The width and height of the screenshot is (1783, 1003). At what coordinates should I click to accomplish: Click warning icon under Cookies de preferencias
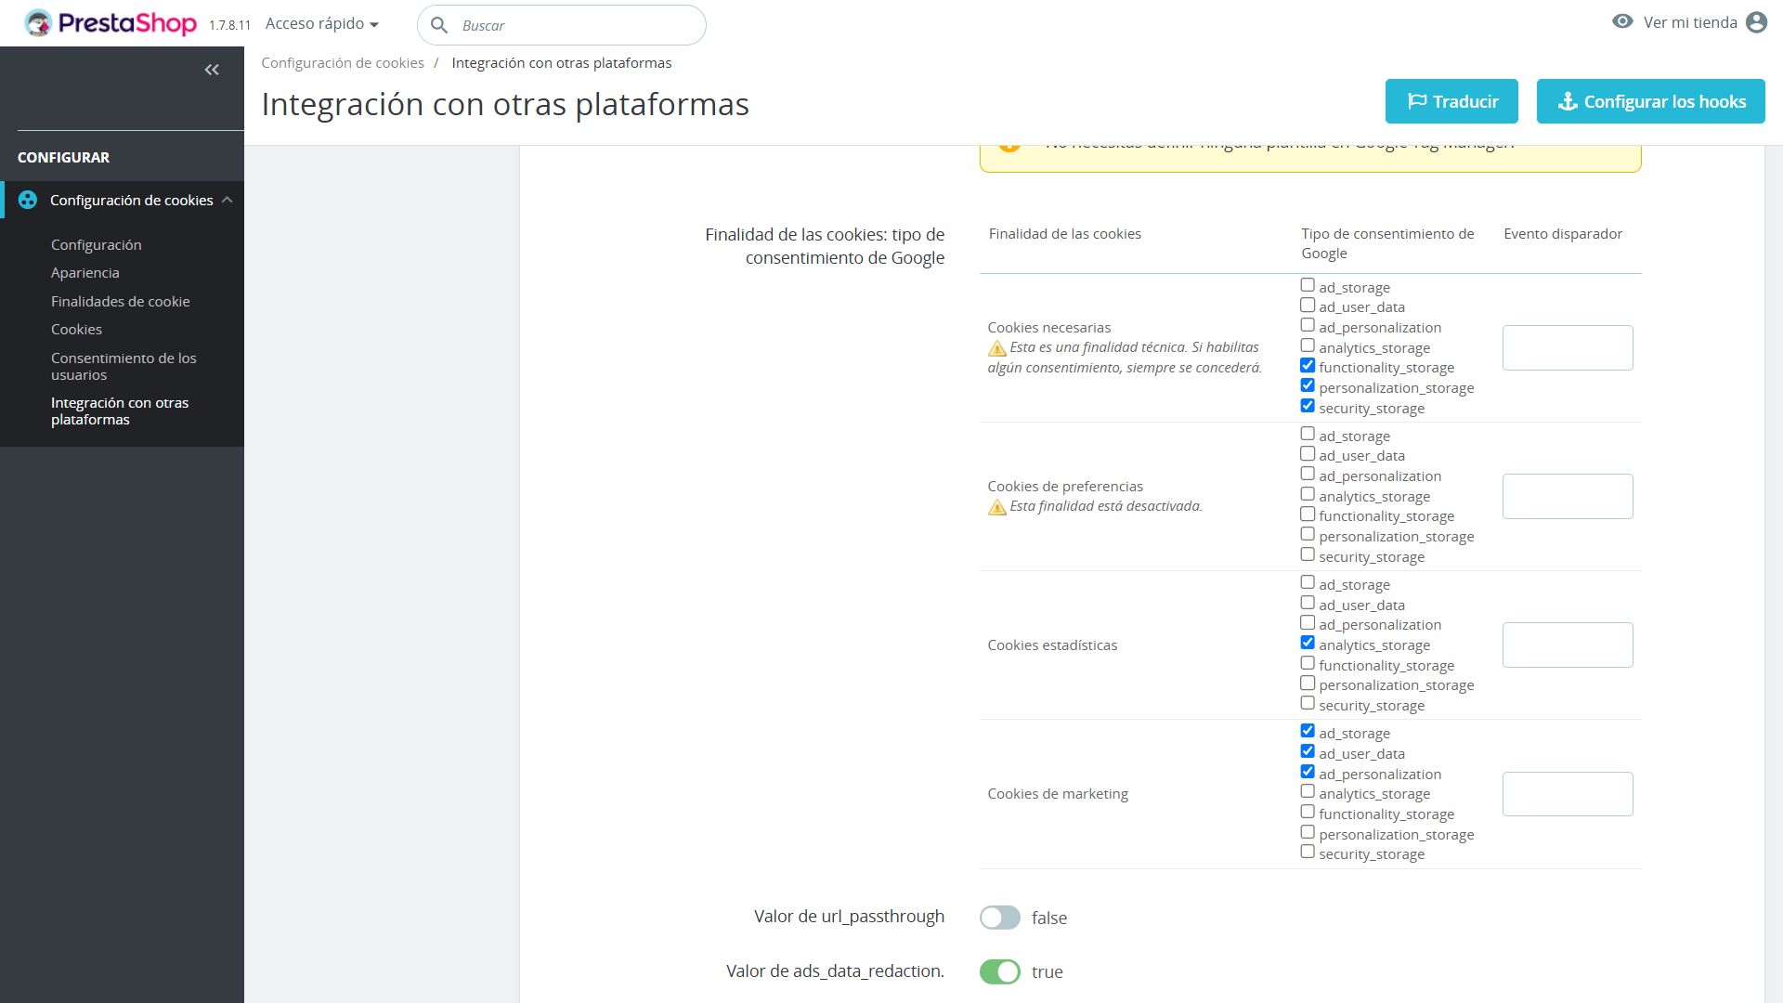point(997,507)
